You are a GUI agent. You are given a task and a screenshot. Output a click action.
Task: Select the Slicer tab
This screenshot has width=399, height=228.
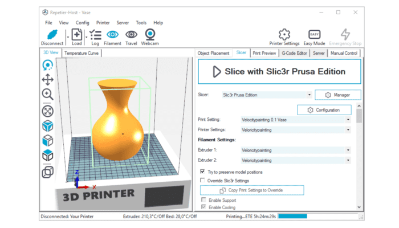click(241, 52)
